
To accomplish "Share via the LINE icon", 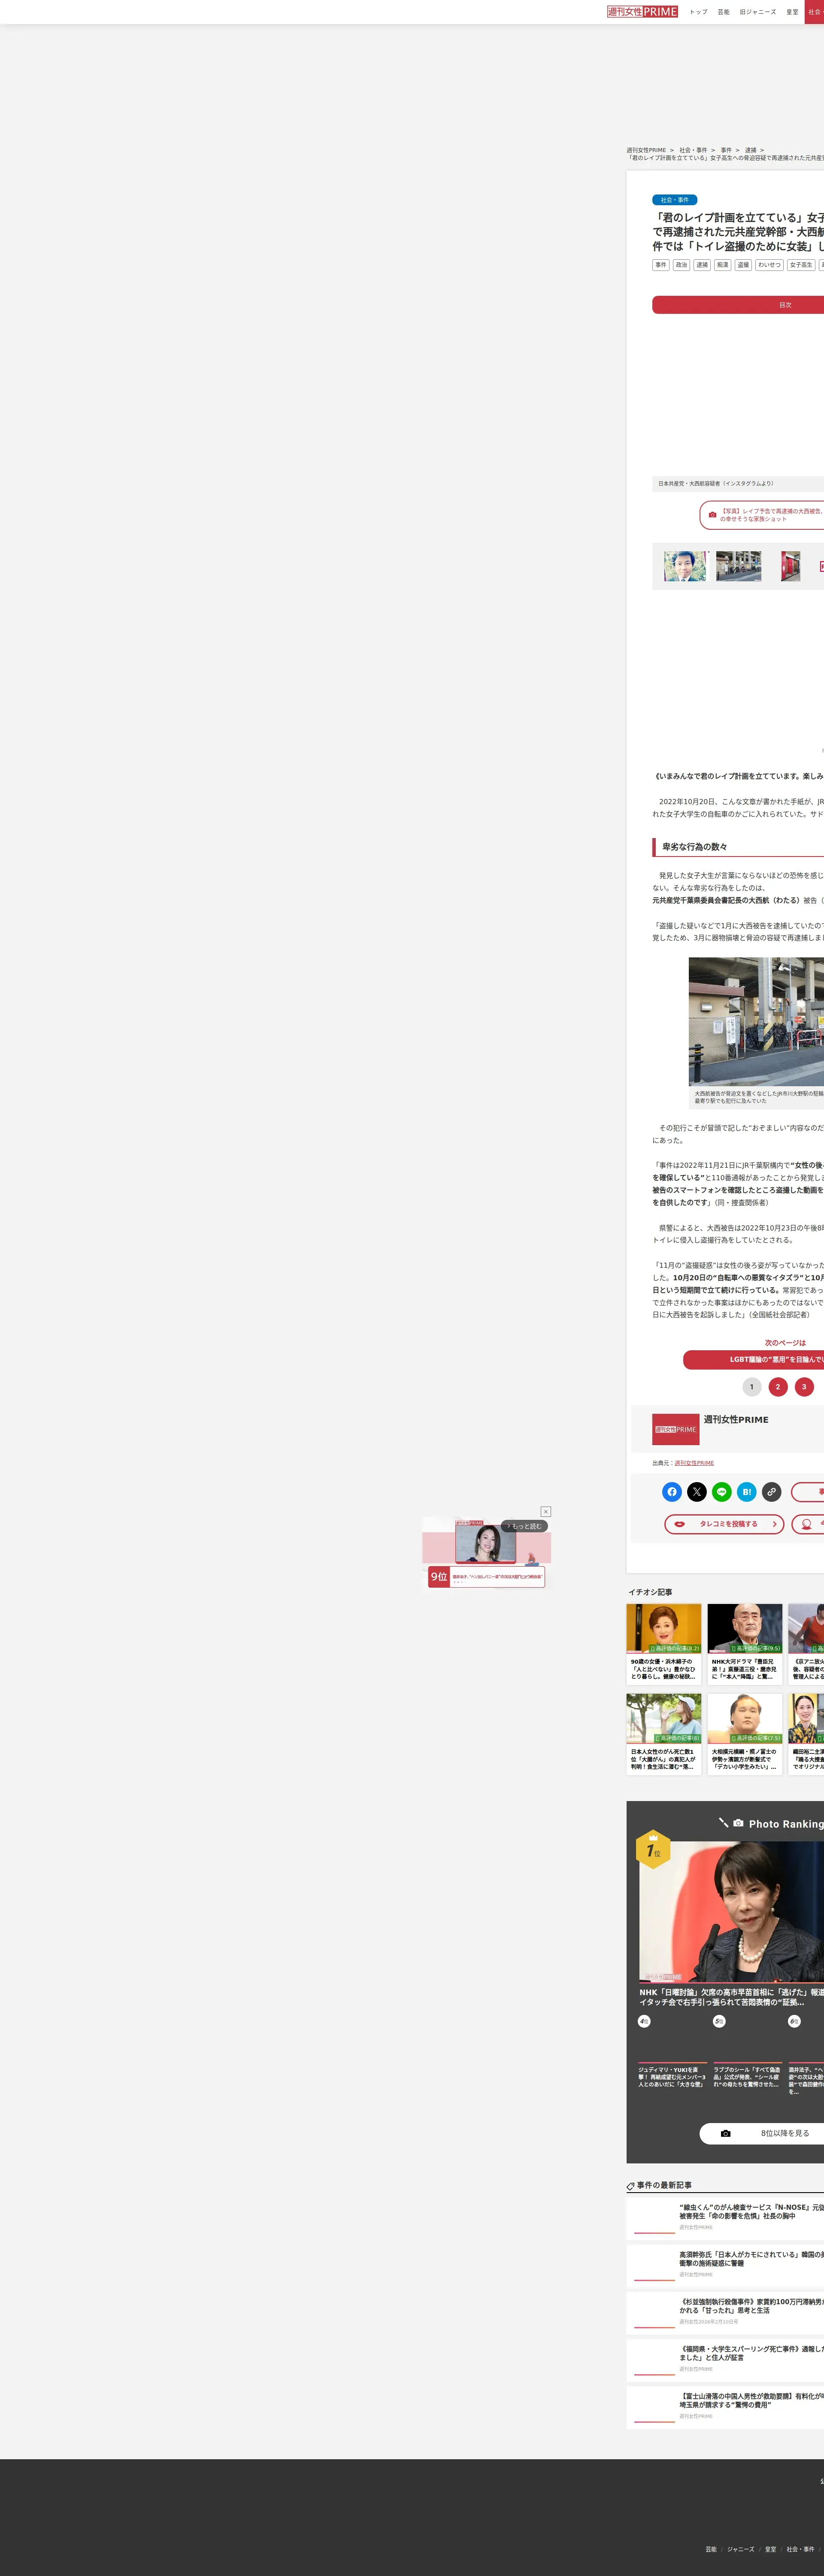I will (722, 1491).
